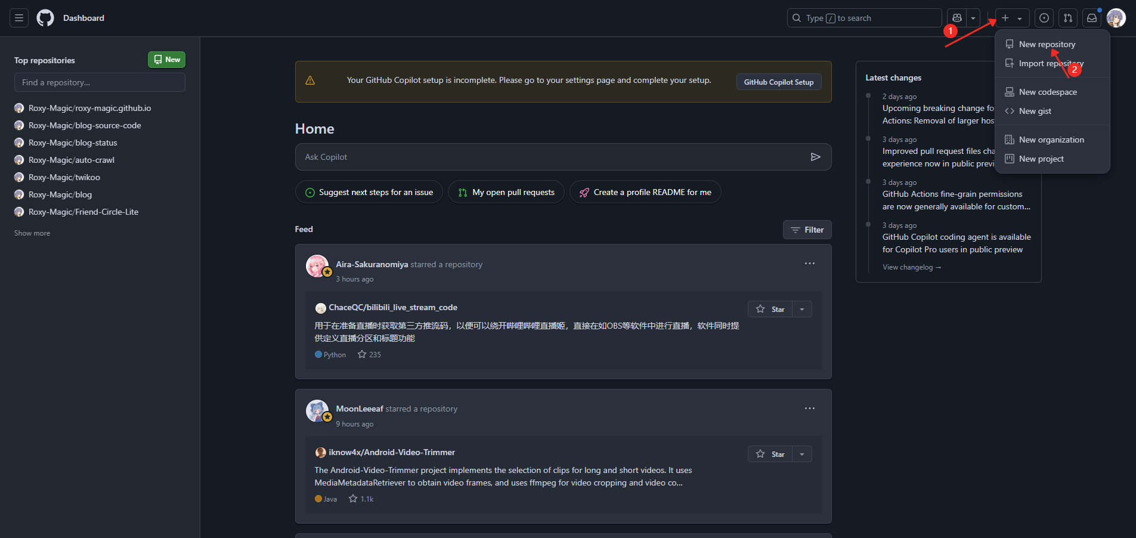Choose New codespace menu entry
Screen dimensions: 1136x538
pyautogui.click(x=1047, y=92)
